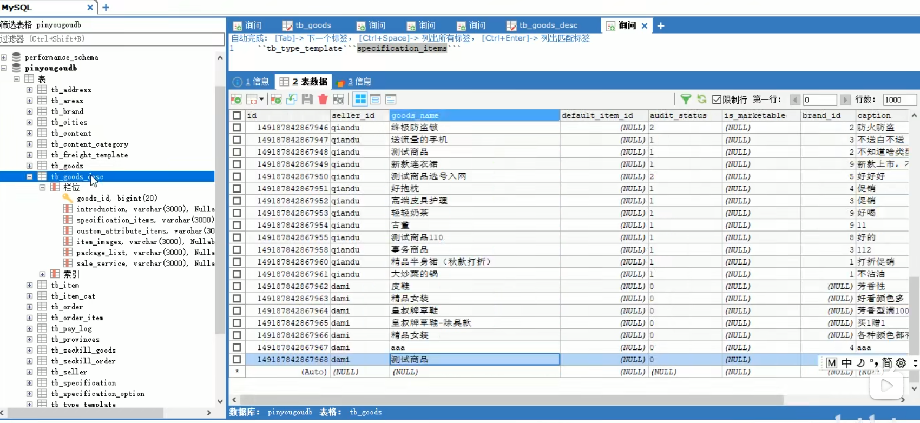Switch to the tb_goods_desc tab

(x=543, y=25)
